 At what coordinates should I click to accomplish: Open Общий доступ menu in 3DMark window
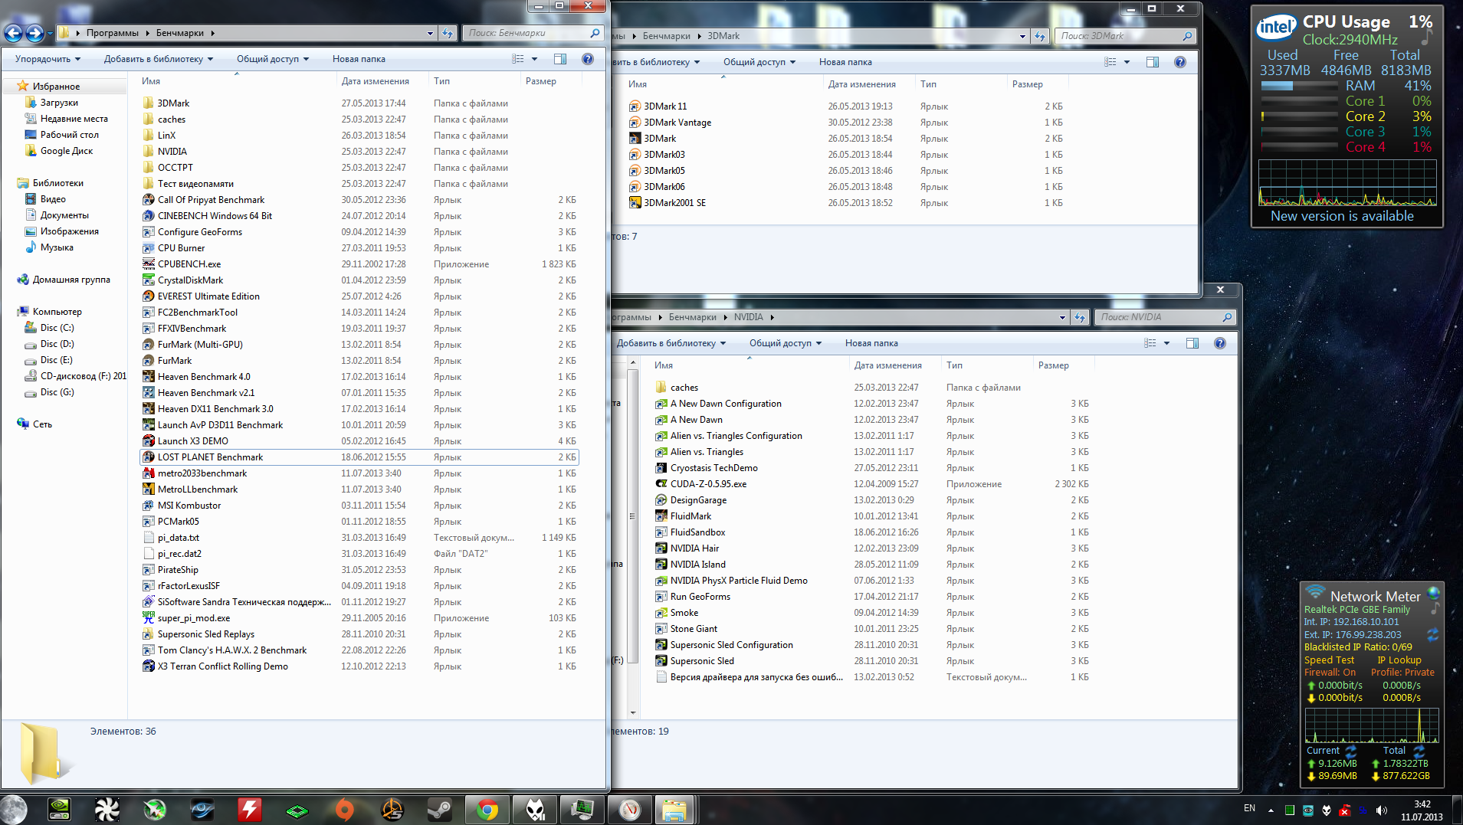759,62
